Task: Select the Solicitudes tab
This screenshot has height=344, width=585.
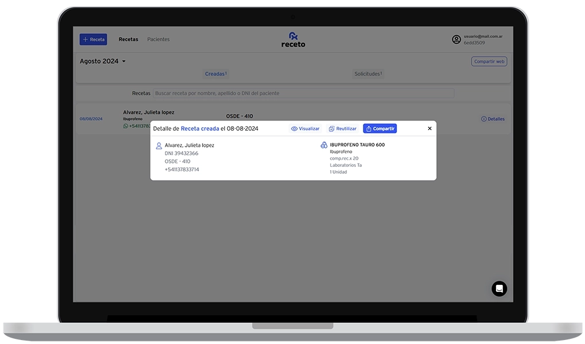Action: (368, 74)
